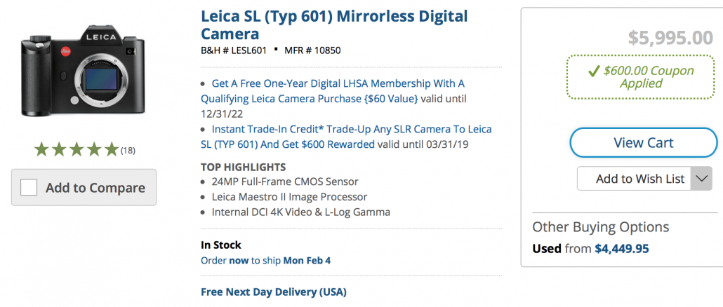The width and height of the screenshot is (723, 307).
Task: Open the 18 reviews count link
Action: click(x=128, y=151)
